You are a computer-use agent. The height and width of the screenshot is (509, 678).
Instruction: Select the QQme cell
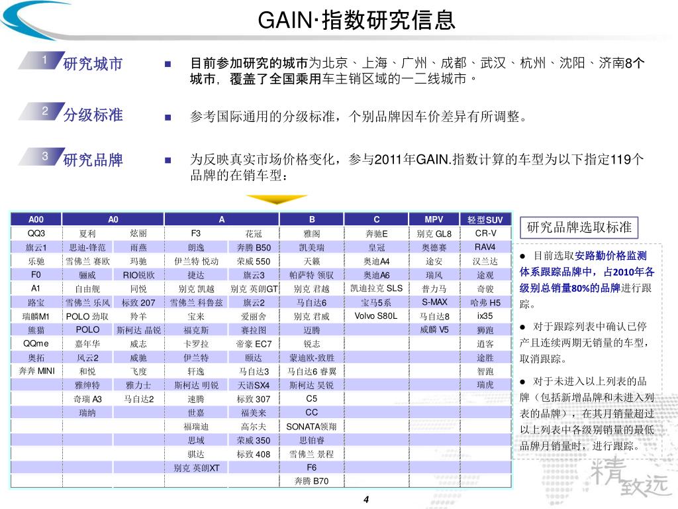coord(36,343)
